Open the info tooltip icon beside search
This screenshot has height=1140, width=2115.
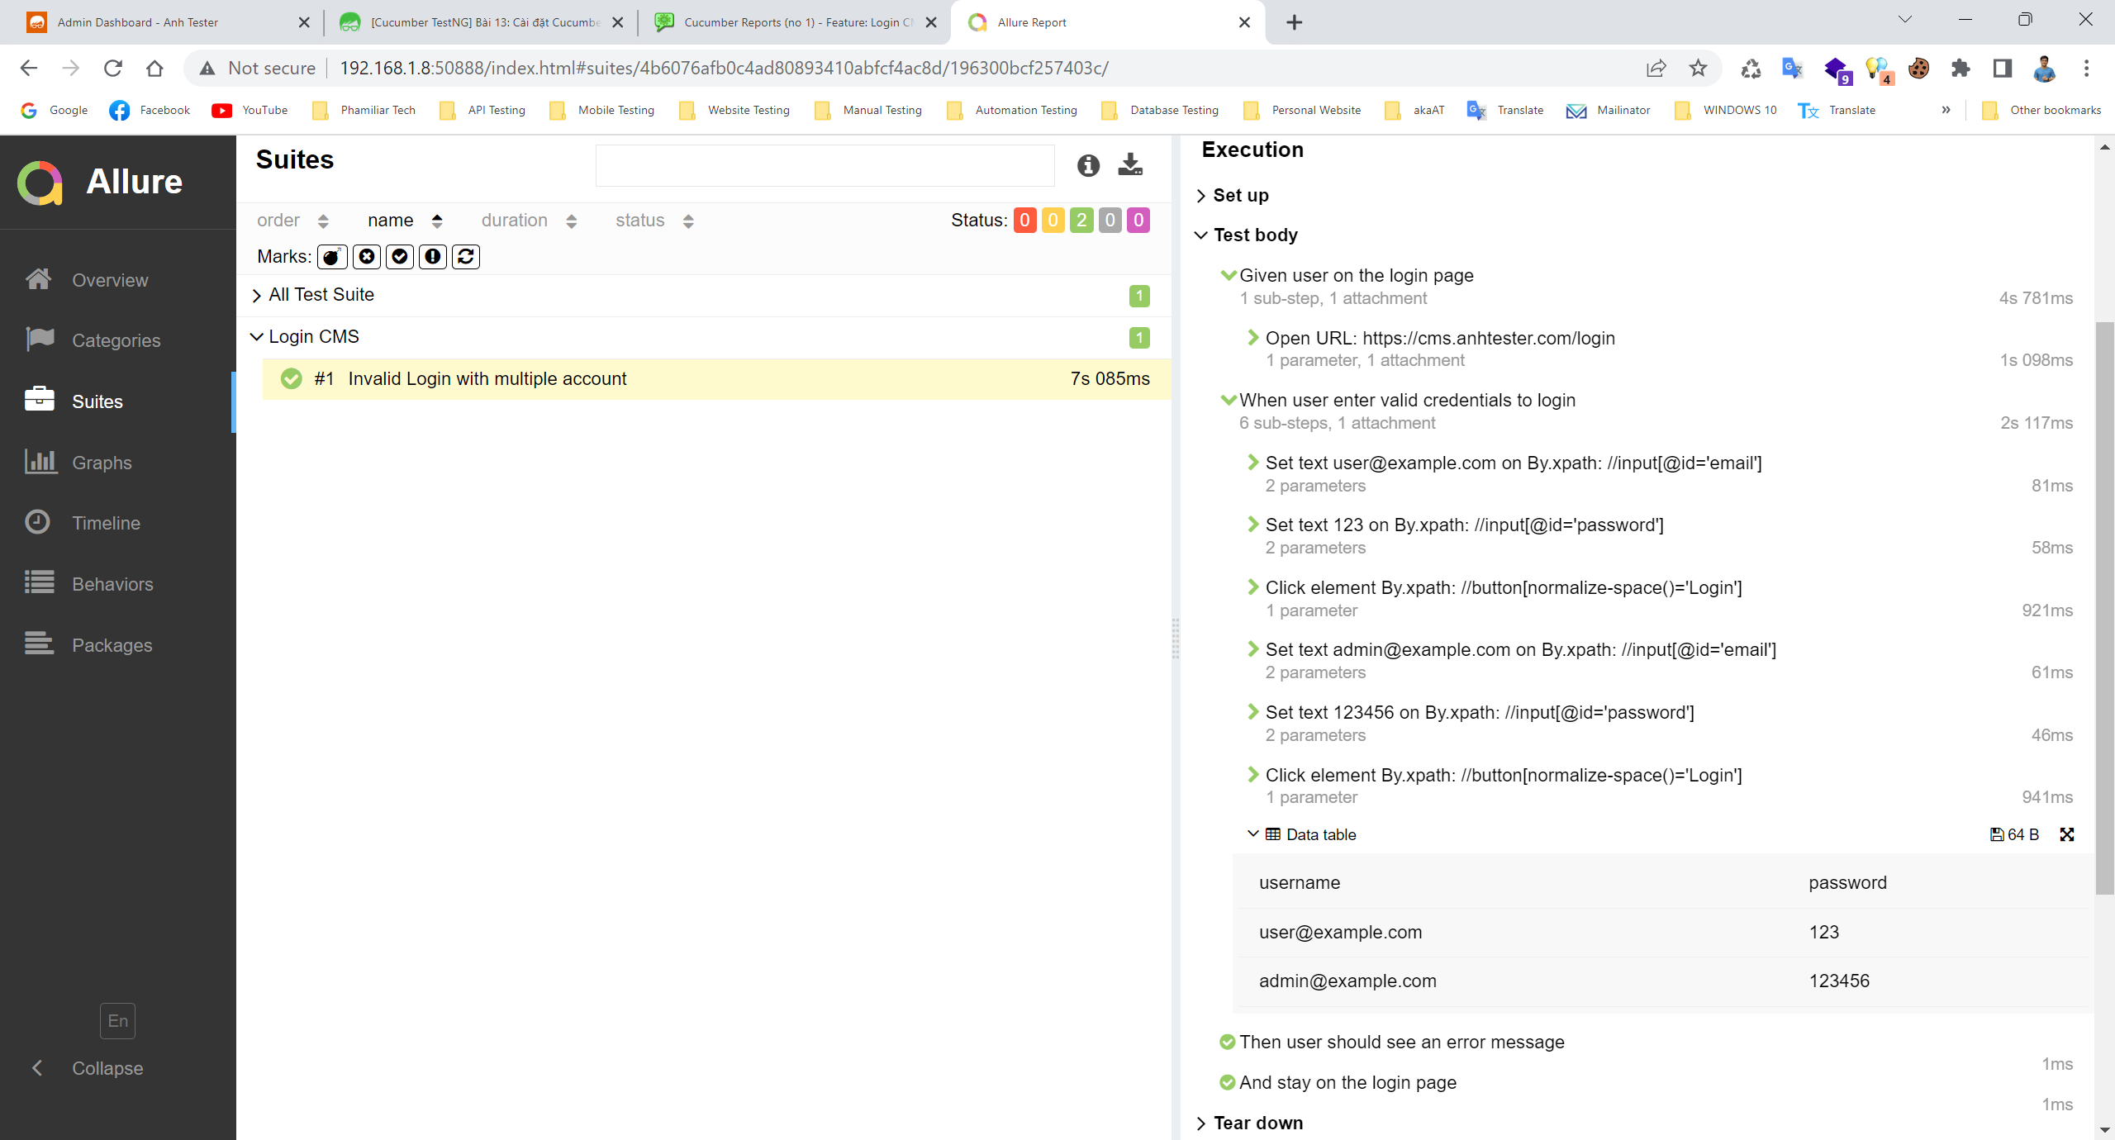(1088, 165)
